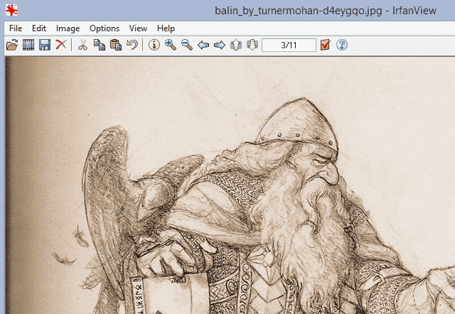Click the displayed Balin dwarf drawing

(230, 185)
